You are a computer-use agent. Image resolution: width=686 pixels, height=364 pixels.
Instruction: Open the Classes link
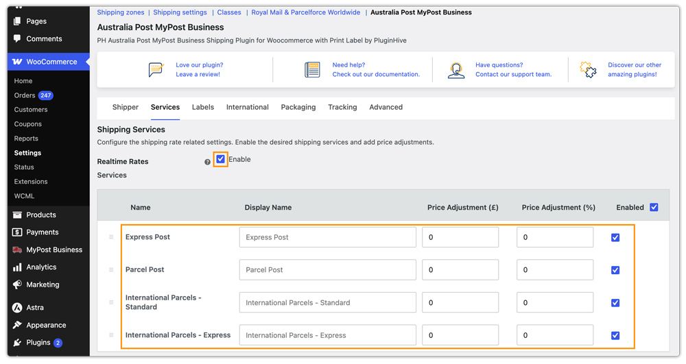pos(229,12)
